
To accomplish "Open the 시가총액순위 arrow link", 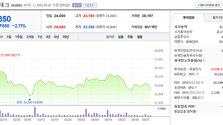I will click(x=193, y=32).
